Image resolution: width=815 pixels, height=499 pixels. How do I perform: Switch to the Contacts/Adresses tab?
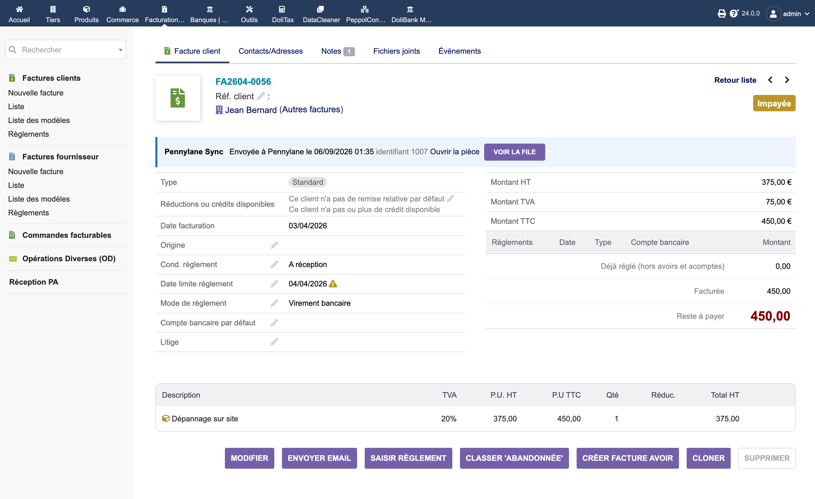[x=270, y=51]
